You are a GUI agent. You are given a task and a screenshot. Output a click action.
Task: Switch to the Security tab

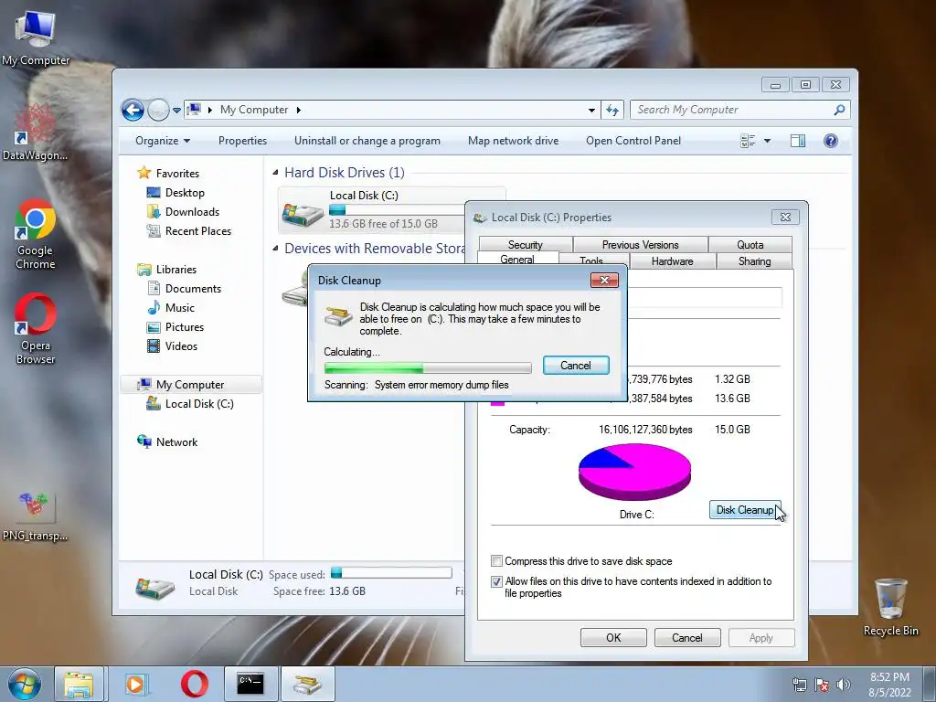526,245
